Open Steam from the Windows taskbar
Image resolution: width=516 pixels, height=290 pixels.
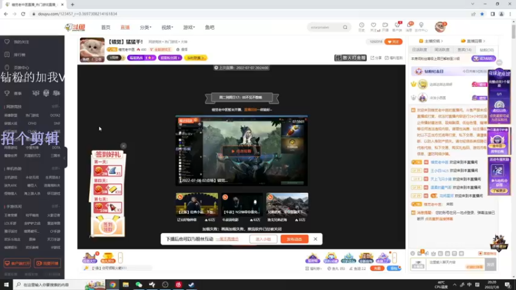tap(192, 285)
